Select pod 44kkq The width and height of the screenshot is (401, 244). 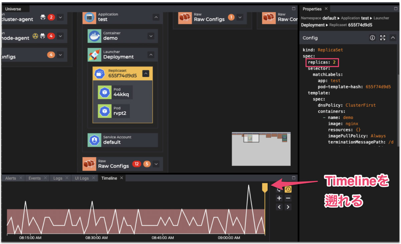[115, 92]
